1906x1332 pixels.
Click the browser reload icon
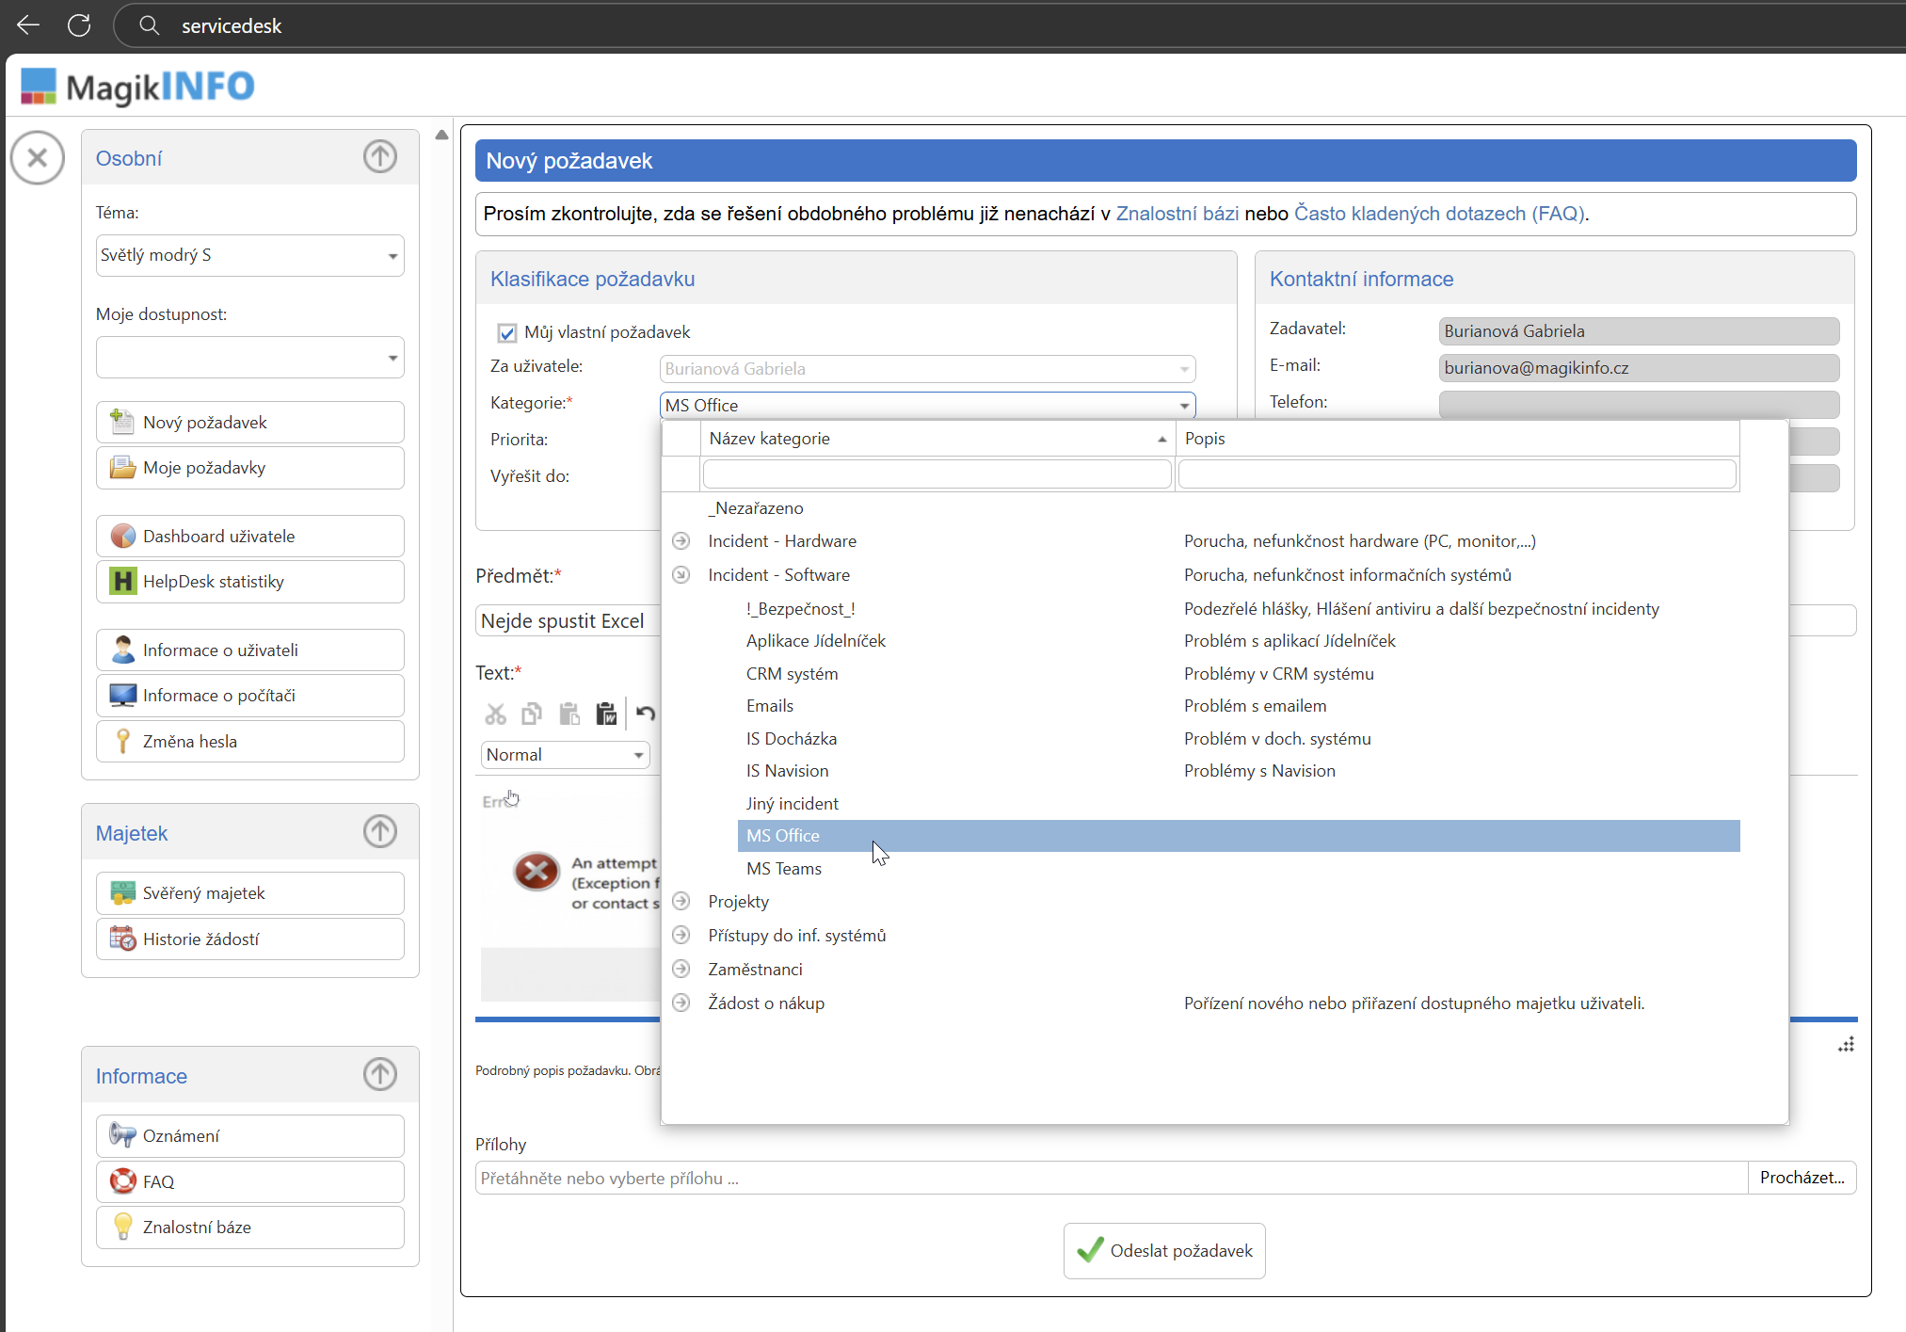(x=79, y=25)
